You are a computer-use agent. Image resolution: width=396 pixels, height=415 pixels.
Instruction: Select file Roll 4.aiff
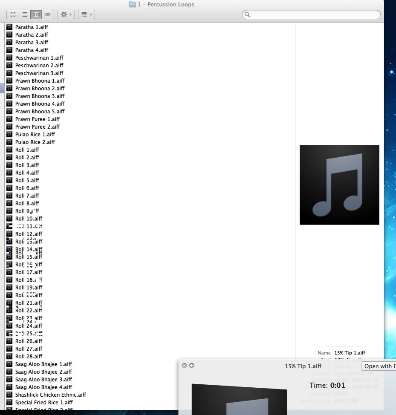click(x=27, y=173)
